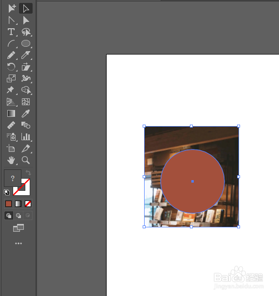
Task: Change the screen mode
Action: (x=19, y=228)
